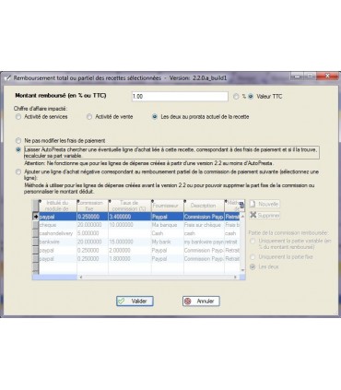Select Ne pas modifier les frais de paiement

[x=18, y=141]
